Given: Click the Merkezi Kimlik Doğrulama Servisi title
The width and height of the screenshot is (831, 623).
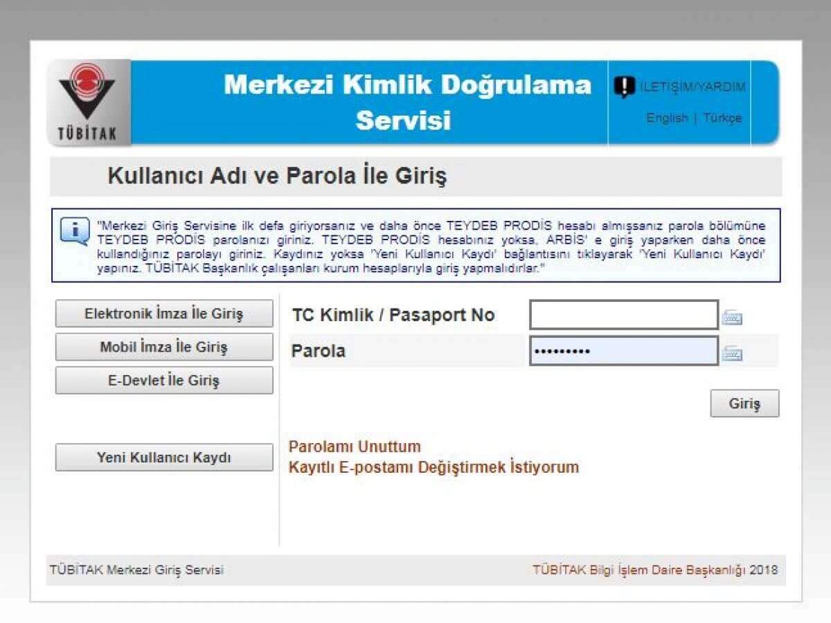Looking at the screenshot, I should (x=407, y=102).
